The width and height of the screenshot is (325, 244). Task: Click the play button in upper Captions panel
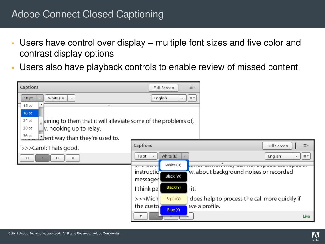tap(42, 158)
